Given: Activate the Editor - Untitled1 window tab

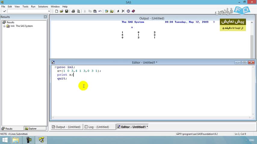Looking at the screenshot, I should point(132,127).
